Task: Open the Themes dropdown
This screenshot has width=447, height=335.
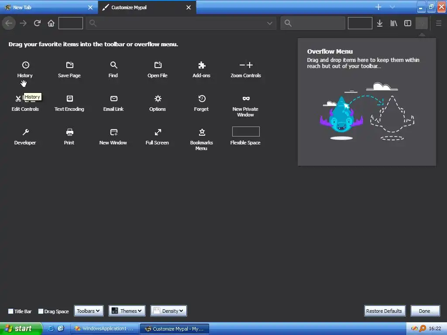Action: pos(127,311)
